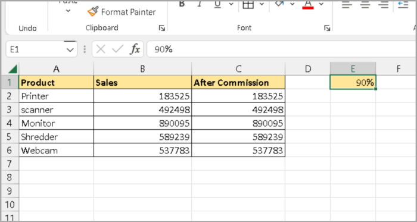Open Clipboard pane dialog launcher

coord(161,28)
